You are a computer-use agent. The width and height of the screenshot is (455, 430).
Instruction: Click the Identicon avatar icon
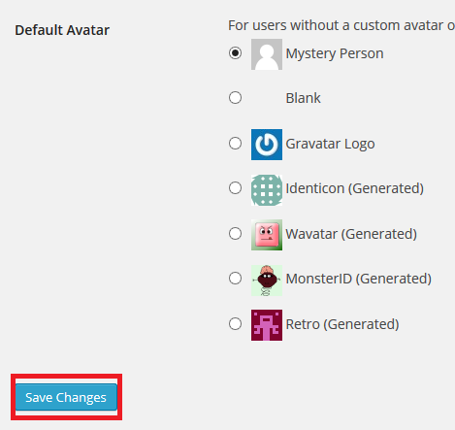267,190
